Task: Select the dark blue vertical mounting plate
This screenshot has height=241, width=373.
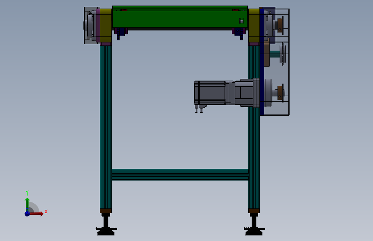Action: (262, 62)
